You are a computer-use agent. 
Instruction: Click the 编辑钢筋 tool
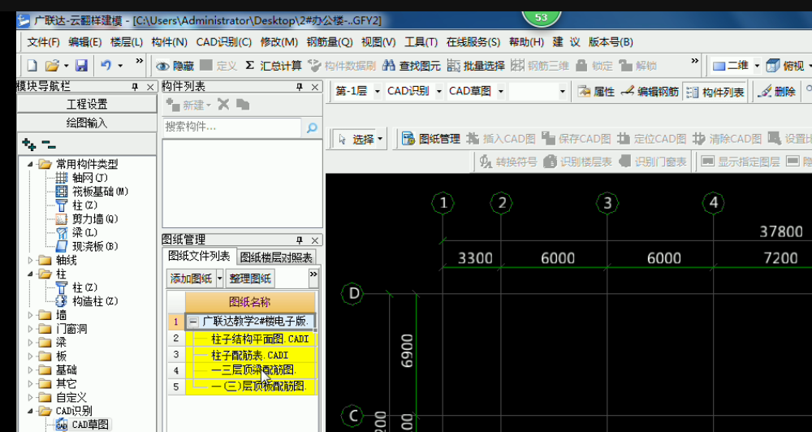[650, 92]
